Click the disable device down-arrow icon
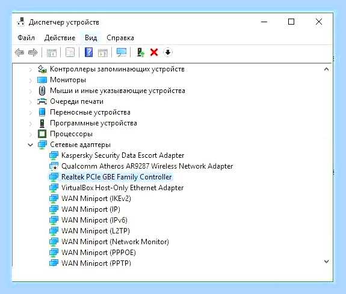This screenshot has height=294, width=346. pos(168,52)
